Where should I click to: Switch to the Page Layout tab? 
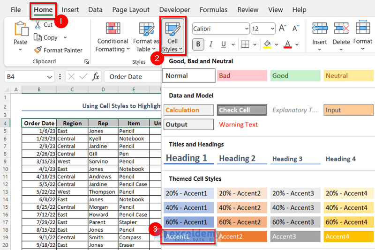(131, 10)
